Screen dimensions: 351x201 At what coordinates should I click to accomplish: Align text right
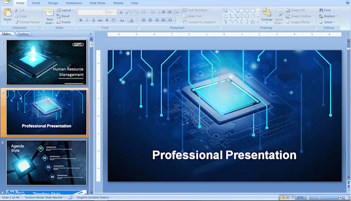(x=157, y=20)
